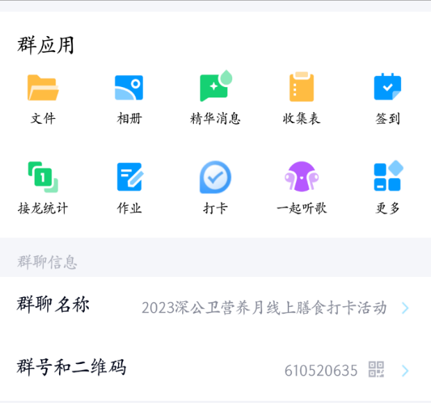The width and height of the screenshot is (431, 405).
Task: Open the 作业 homework icon
Action: 130,177
